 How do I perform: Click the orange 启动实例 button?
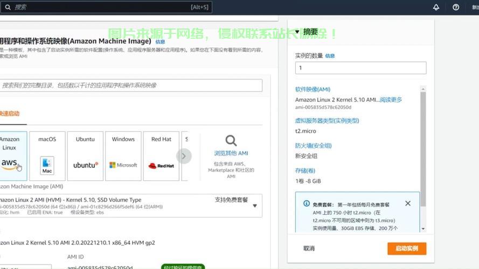pos(407,249)
